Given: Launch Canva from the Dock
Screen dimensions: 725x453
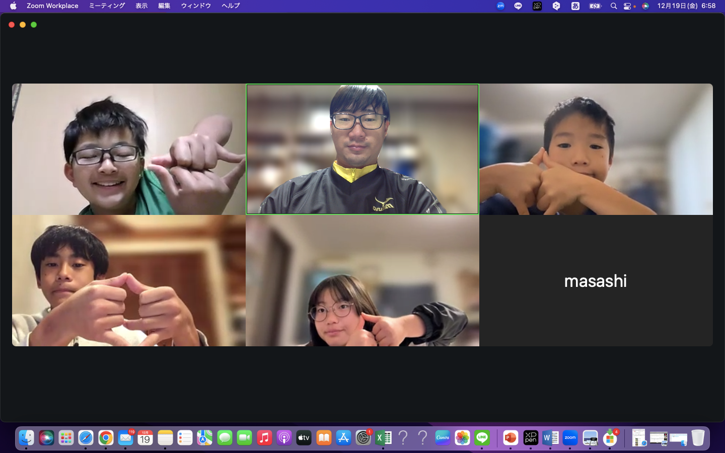Looking at the screenshot, I should coord(443,438).
